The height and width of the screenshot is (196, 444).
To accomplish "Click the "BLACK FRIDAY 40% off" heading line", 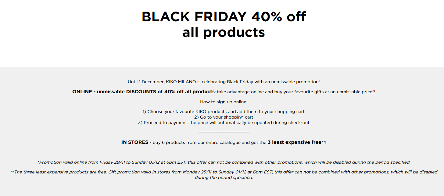I will [224, 16].
